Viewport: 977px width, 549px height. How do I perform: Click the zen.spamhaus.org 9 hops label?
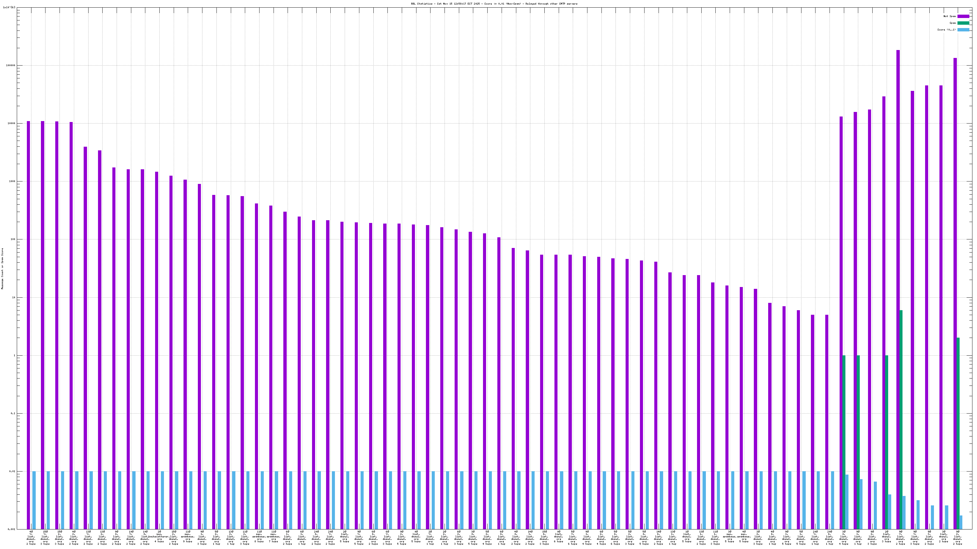tap(188, 537)
